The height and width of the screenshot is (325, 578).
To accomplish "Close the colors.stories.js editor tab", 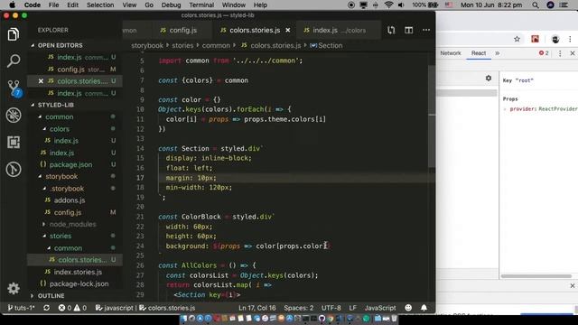I will point(288,30).
